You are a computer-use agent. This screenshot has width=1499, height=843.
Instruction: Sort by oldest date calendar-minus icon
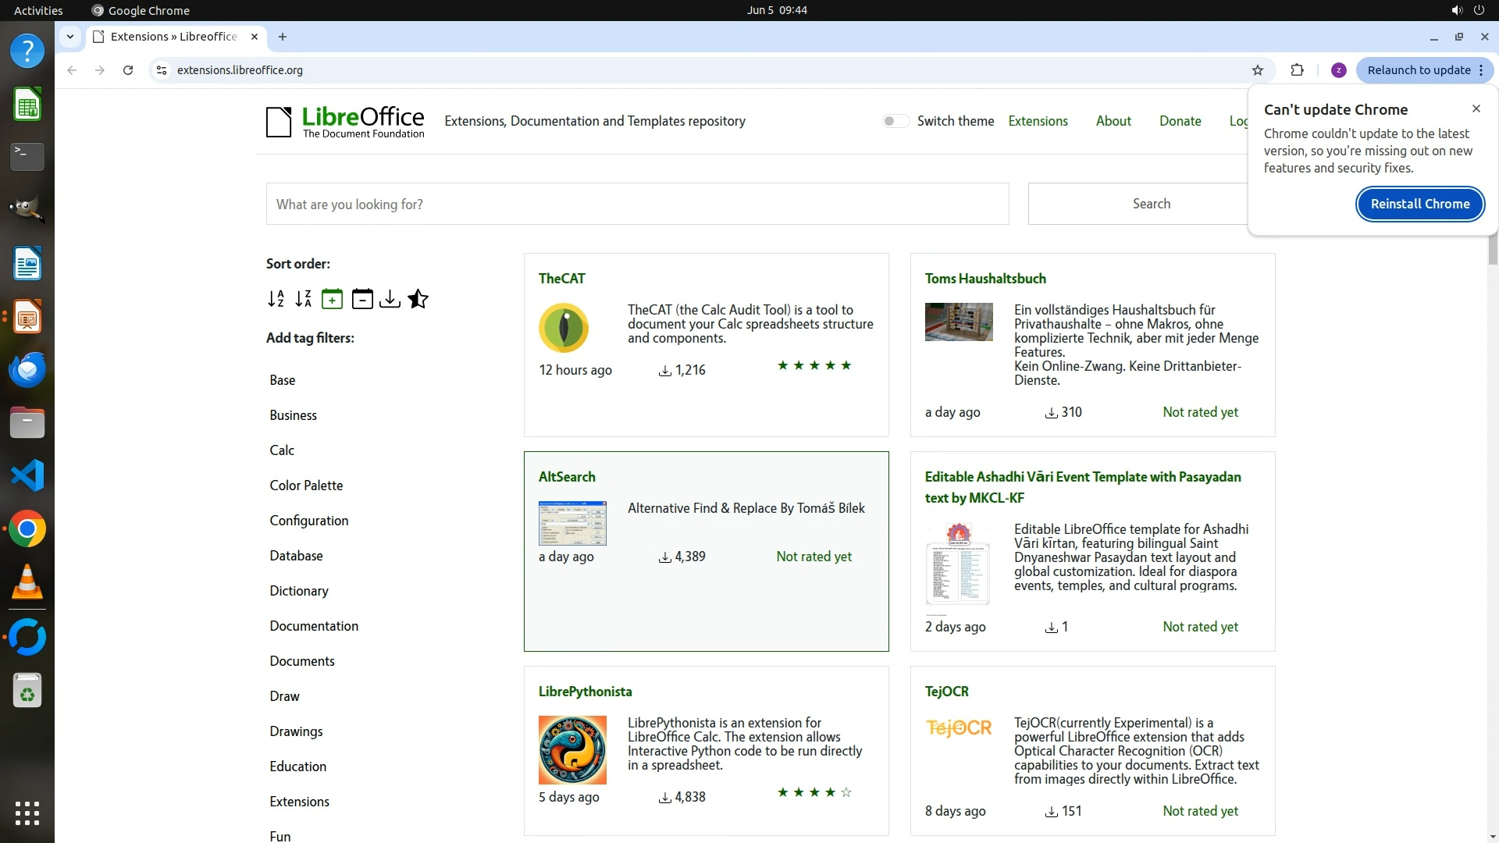(x=361, y=299)
